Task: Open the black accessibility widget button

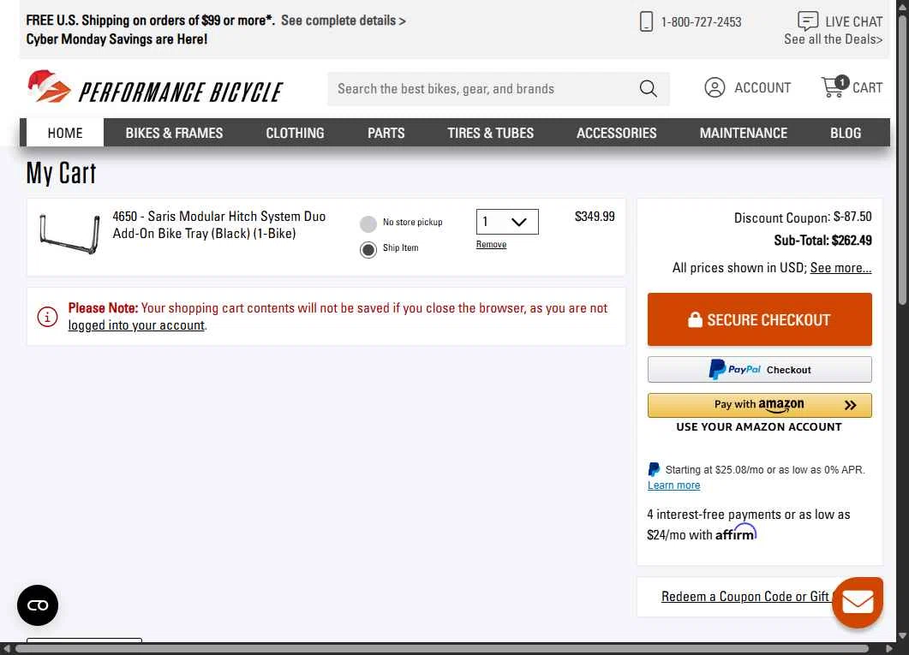Action: point(38,605)
